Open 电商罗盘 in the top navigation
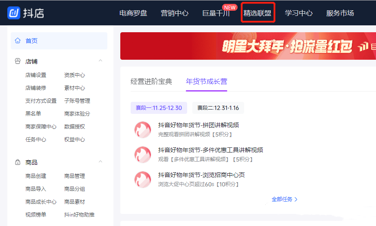This screenshot has width=376, height=226. pyautogui.click(x=133, y=13)
